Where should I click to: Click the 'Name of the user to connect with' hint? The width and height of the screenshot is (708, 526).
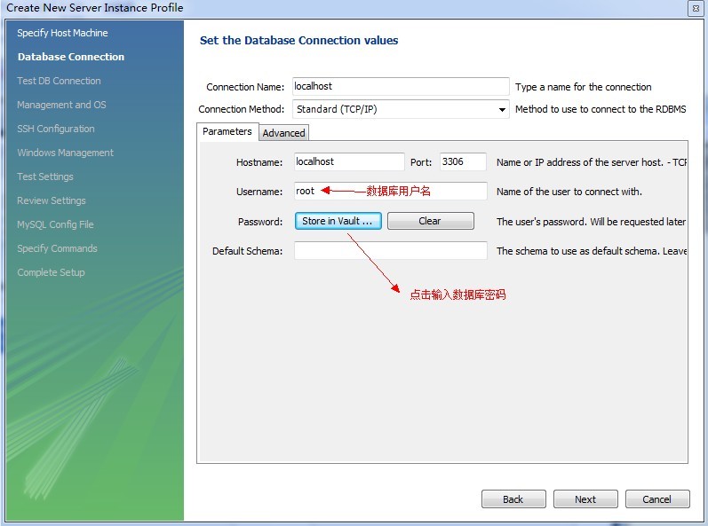(569, 192)
